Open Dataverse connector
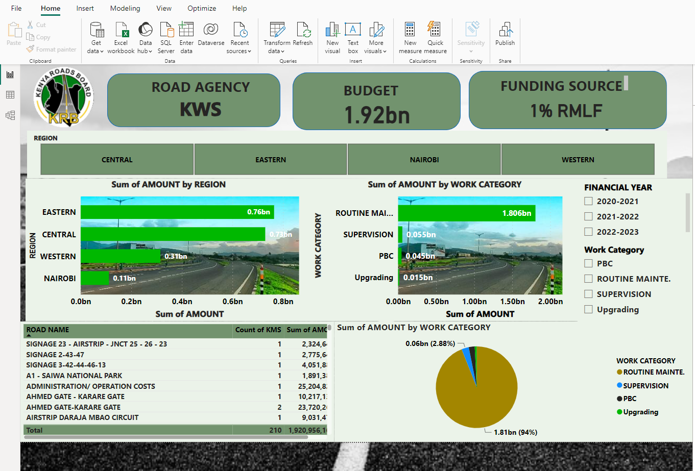 coord(211,31)
